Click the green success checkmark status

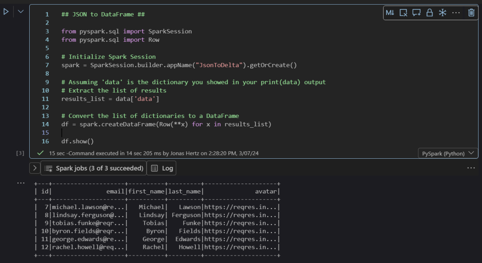tap(41, 153)
